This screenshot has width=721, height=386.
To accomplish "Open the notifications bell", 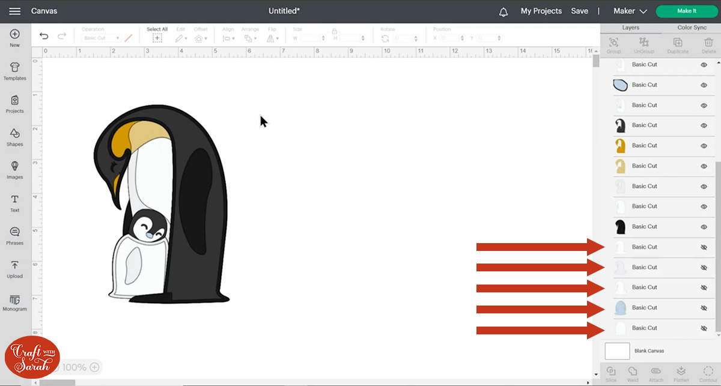I will point(503,11).
